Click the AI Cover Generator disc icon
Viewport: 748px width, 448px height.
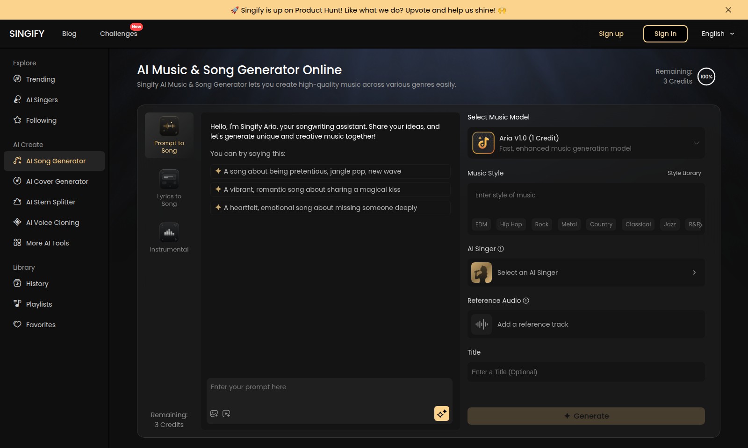[x=17, y=181]
